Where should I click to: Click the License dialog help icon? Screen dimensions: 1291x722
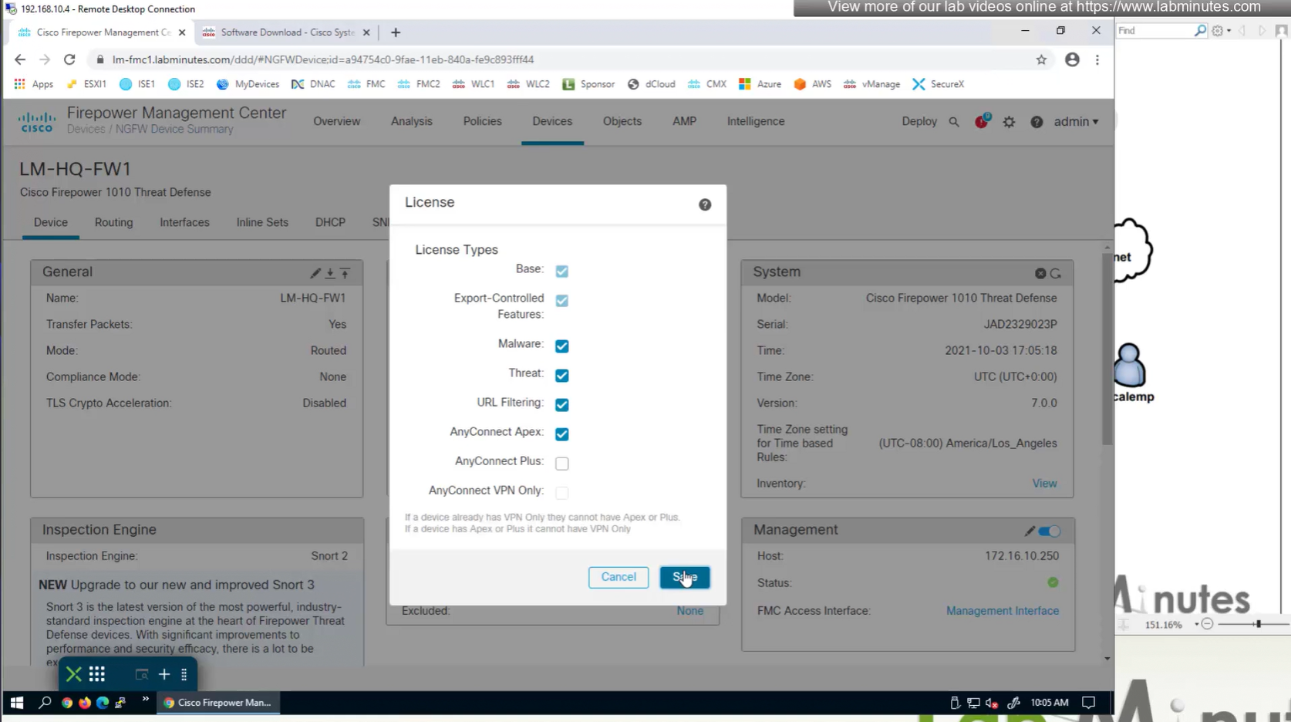coord(704,204)
